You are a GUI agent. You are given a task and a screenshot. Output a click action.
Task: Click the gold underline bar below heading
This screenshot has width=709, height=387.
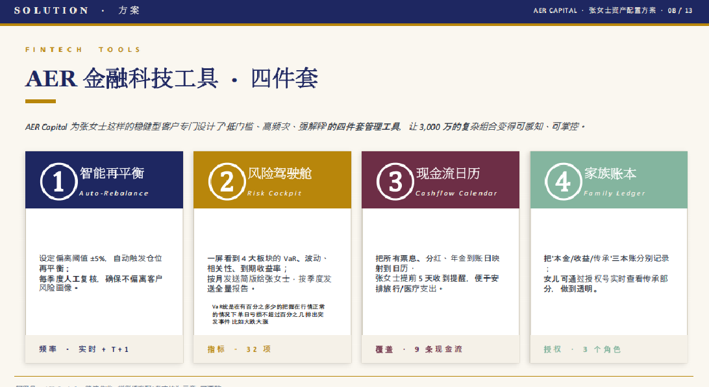(x=41, y=101)
